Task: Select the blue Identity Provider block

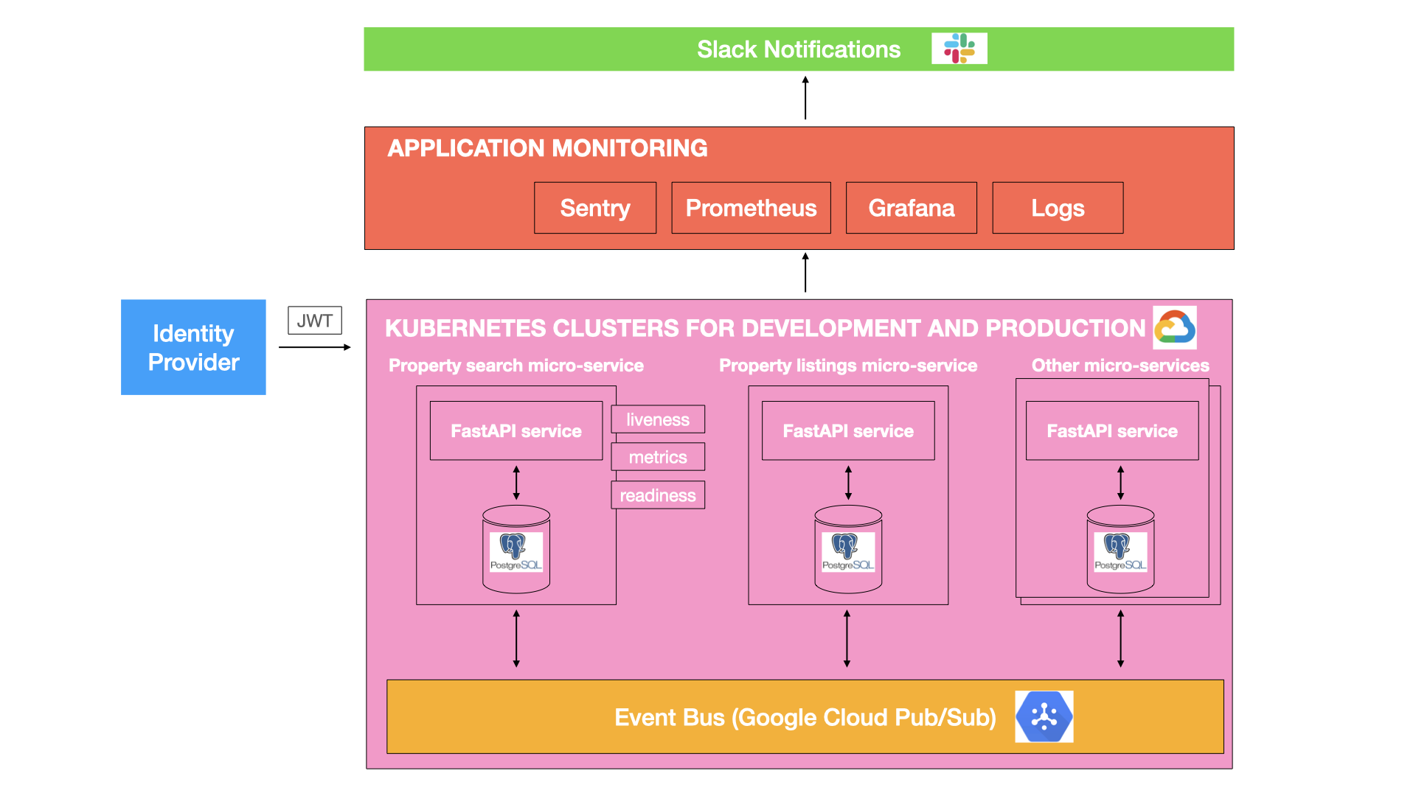Action: pyautogui.click(x=193, y=347)
